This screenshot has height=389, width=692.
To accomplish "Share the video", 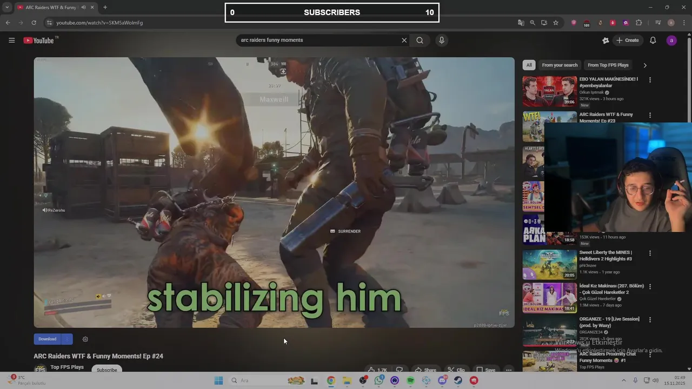I will pyautogui.click(x=425, y=370).
